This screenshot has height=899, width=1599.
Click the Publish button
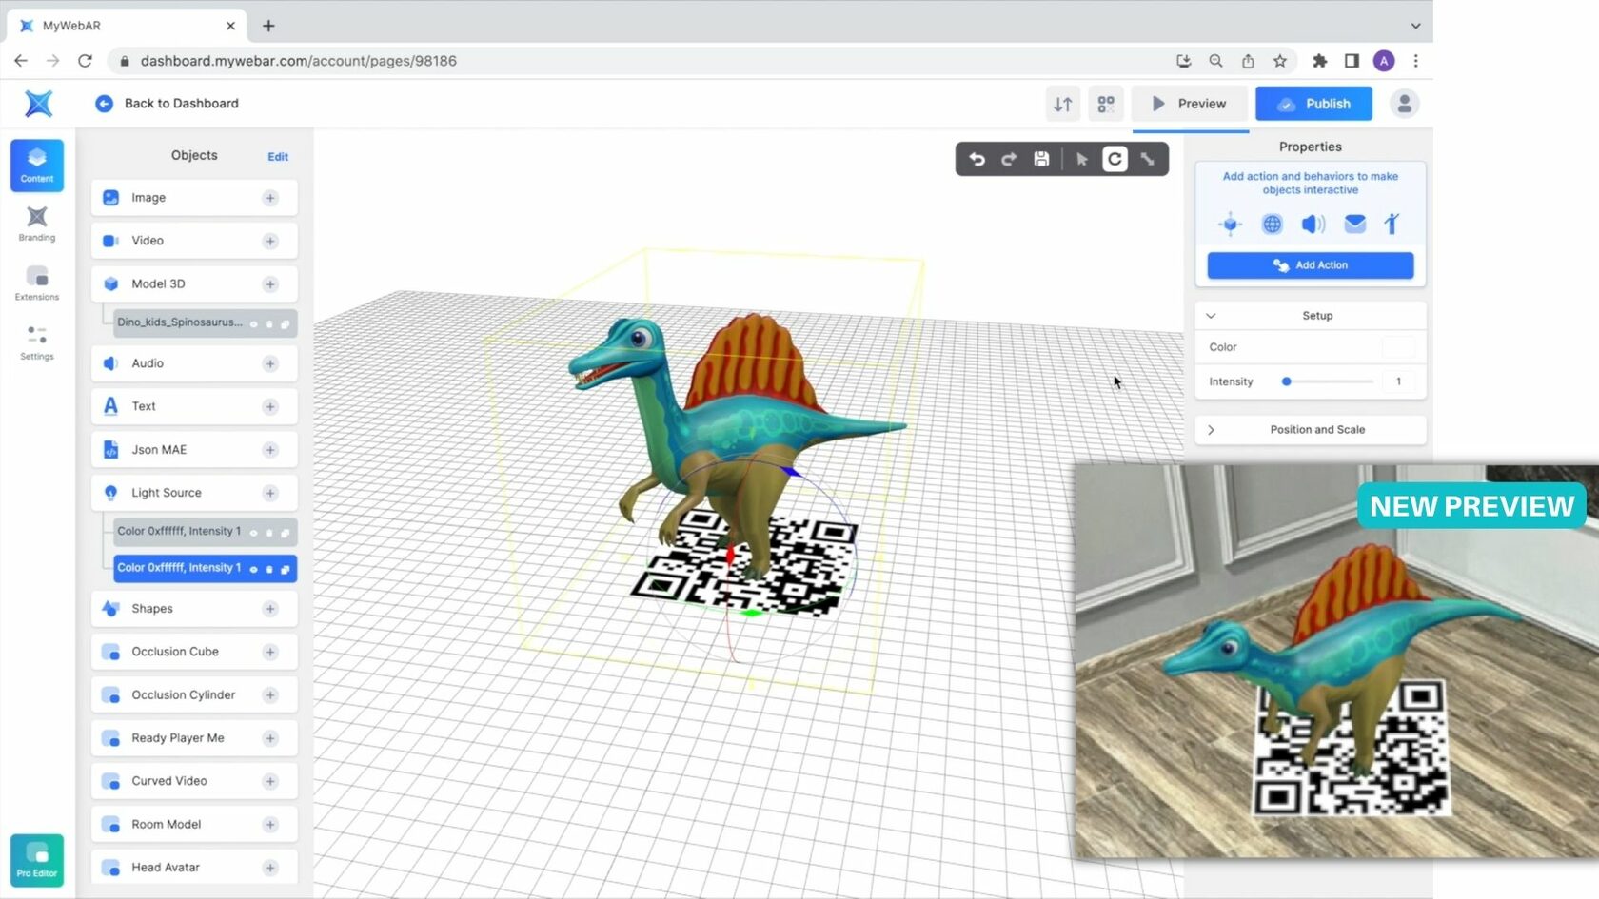[1313, 104]
